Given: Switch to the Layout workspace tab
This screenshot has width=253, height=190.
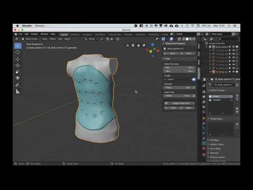Looking at the screenshot, I should pos(64,35).
